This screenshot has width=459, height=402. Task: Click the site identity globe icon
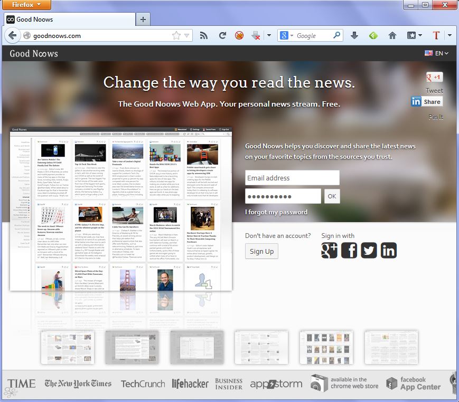[27, 36]
